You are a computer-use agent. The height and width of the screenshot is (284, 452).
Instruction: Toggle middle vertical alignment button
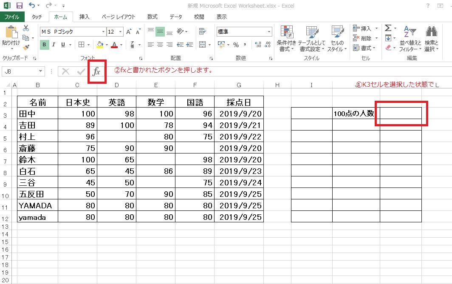pyautogui.click(x=160, y=31)
